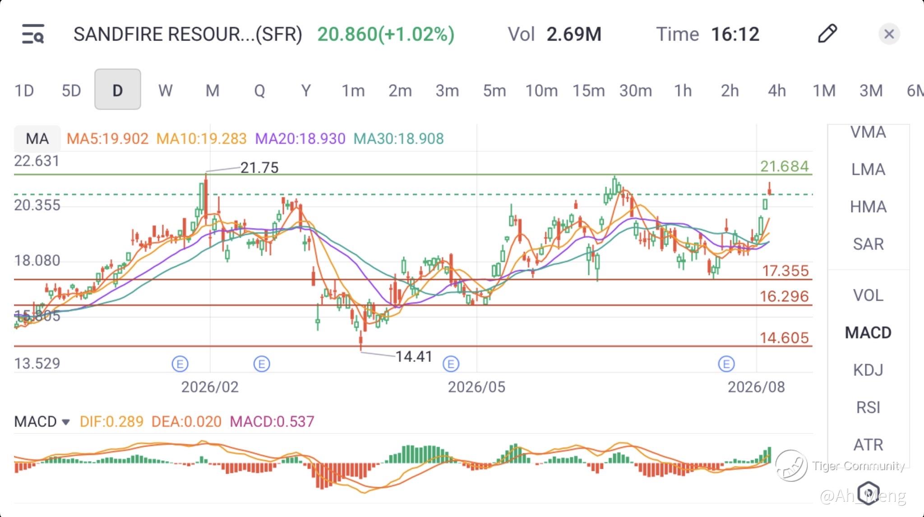
Task: Tap the SANDFIRE RESOUR...(SFR) stock title
Action: pos(188,34)
